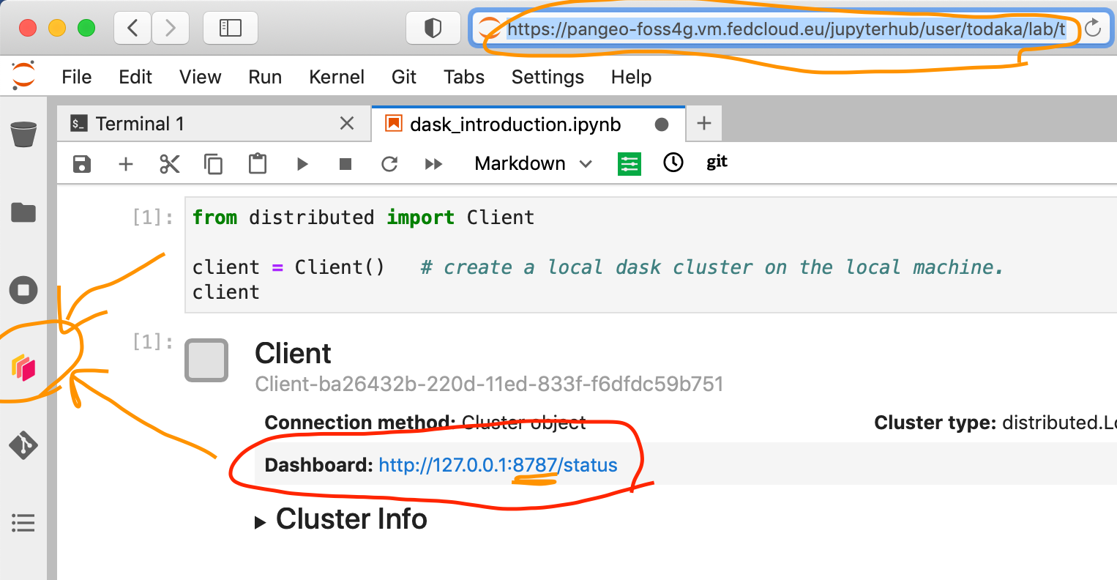Open the Dask extension sidebar icon
This screenshot has width=1117, height=580.
point(23,367)
